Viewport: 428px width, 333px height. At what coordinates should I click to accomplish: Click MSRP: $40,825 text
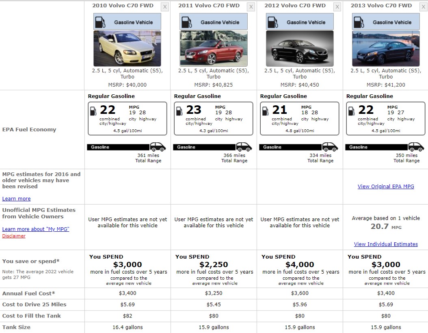click(214, 85)
